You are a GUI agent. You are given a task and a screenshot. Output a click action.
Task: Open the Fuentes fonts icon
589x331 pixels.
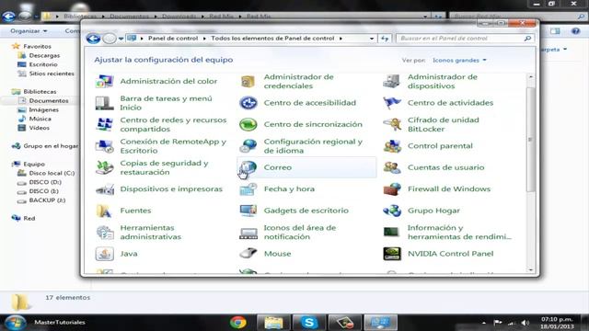tap(104, 211)
